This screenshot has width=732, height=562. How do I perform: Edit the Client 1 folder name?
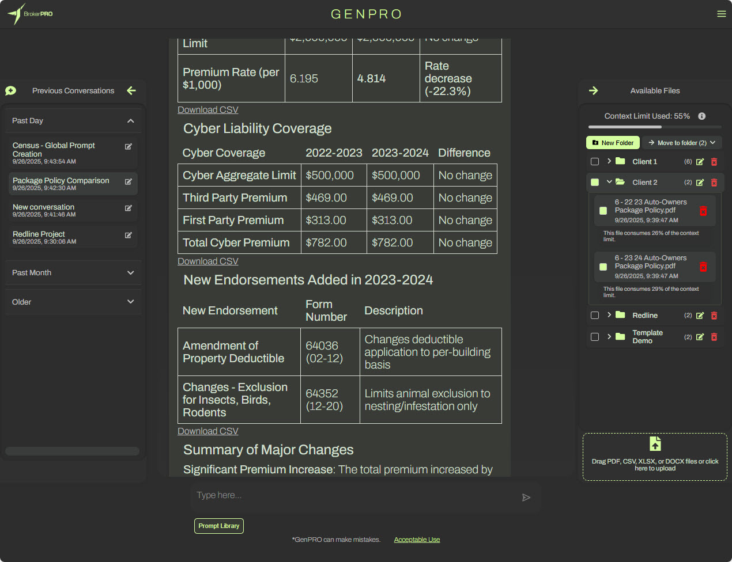pos(700,162)
